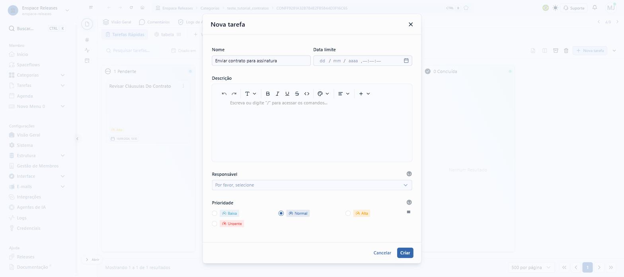Click trash icon in task toolbar
This screenshot has width=624, height=277.
(566, 51)
